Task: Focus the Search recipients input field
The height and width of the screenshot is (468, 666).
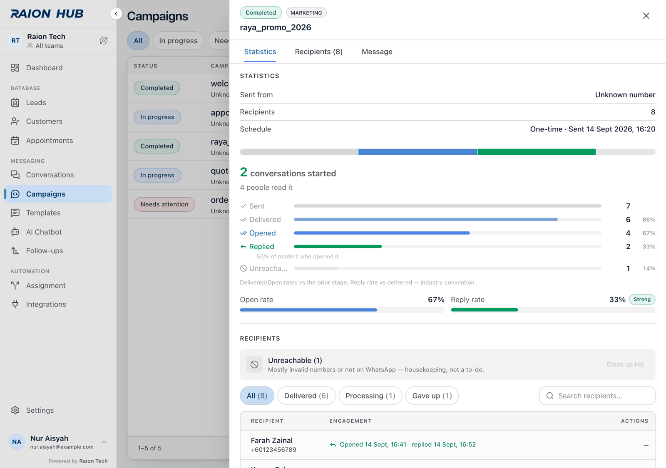Action: click(597, 396)
